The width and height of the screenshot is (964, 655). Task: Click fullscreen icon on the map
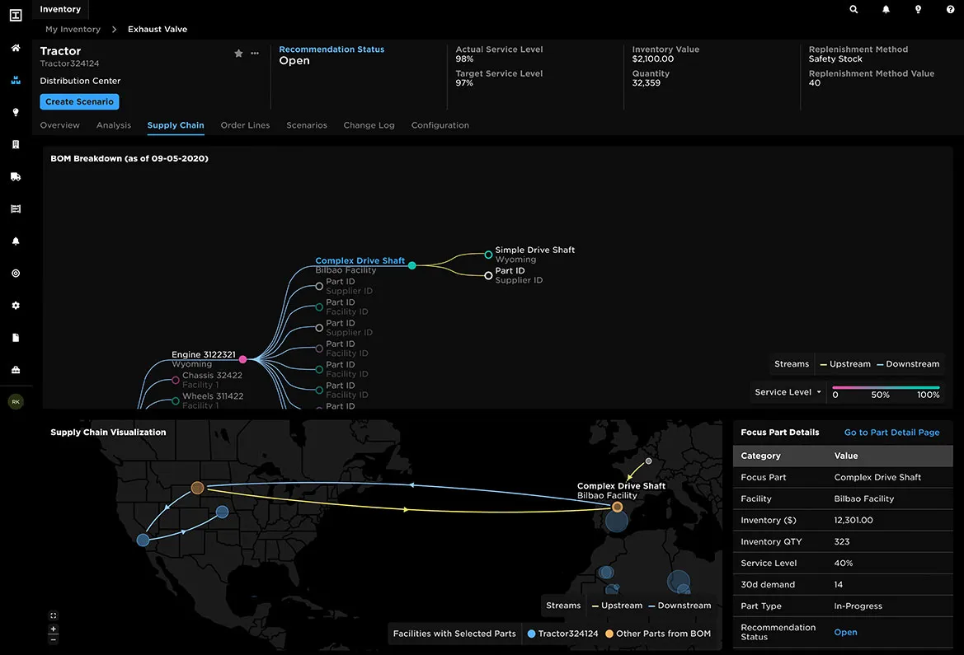[54, 615]
